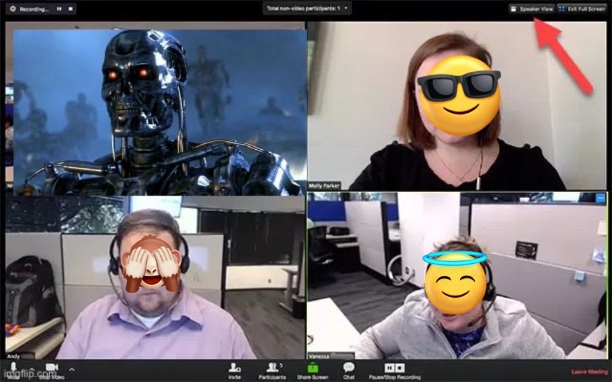Click the Recording indicator label
Image resolution: width=612 pixels, height=382 pixels.
point(33,8)
